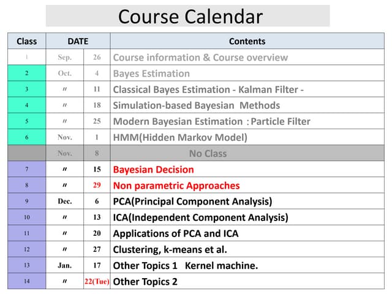Select the class number 2 cell
Viewport: 392px width, 294px height.
[x=26, y=73]
